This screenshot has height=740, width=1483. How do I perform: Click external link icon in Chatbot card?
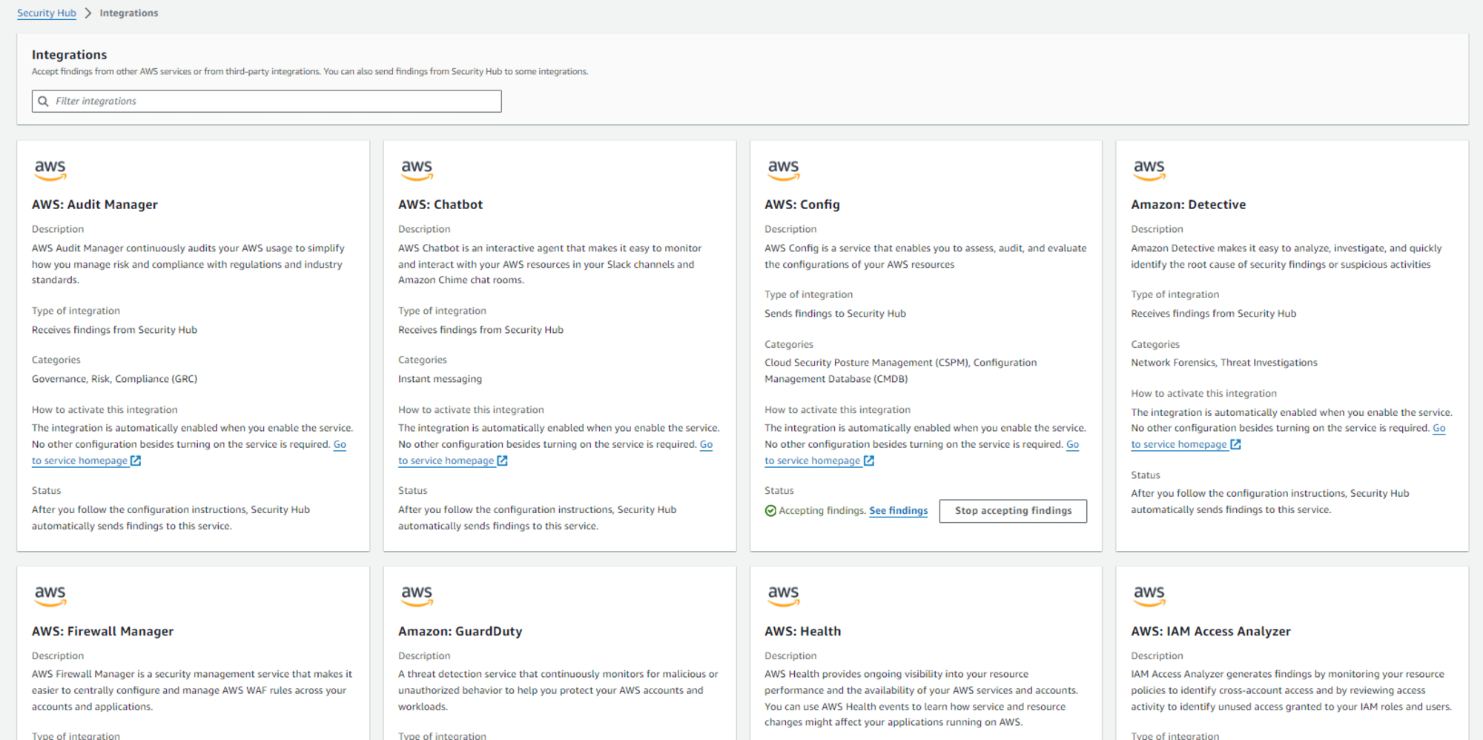click(502, 460)
